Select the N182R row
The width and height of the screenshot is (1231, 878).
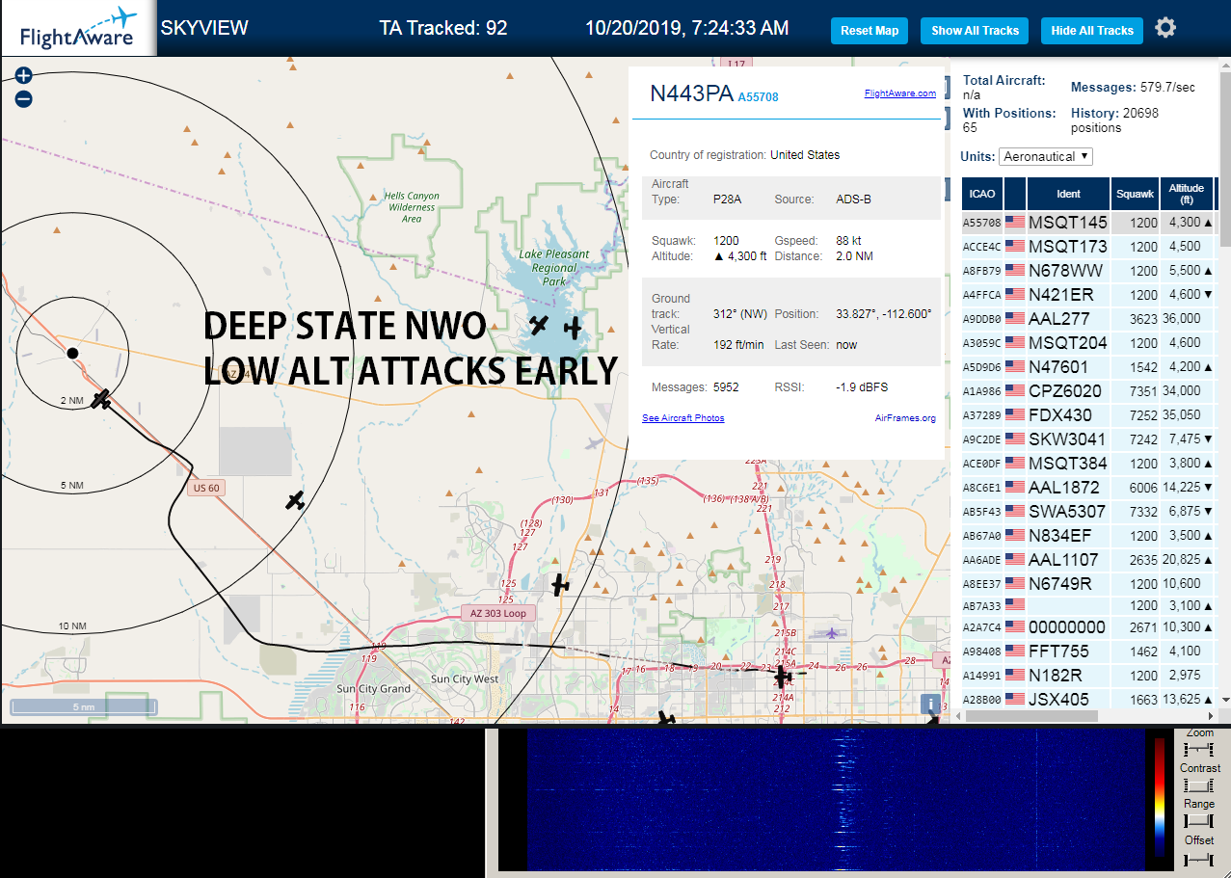tap(1088, 675)
